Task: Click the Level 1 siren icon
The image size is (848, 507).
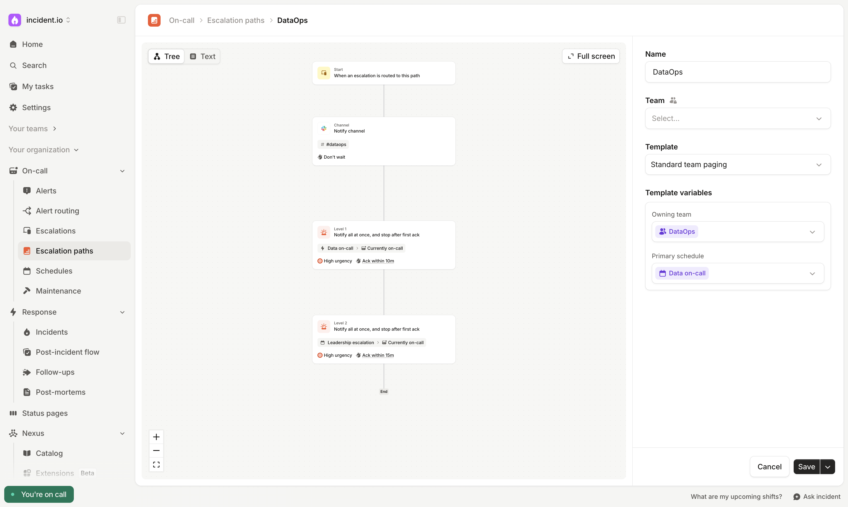Action: point(324,232)
